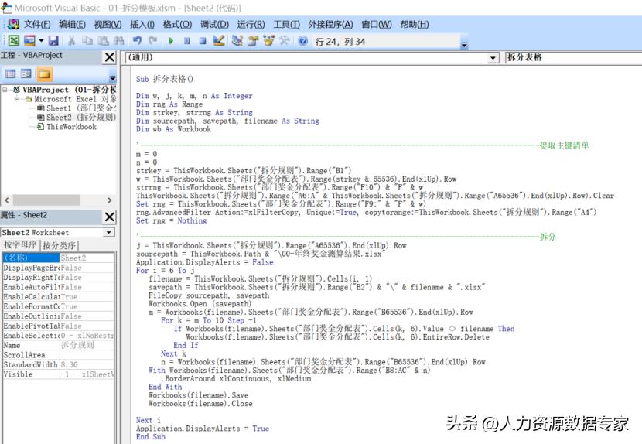The width and height of the screenshot is (642, 444).
Task: Close the 属性 - Sheet2 panel
Action: tap(110, 217)
